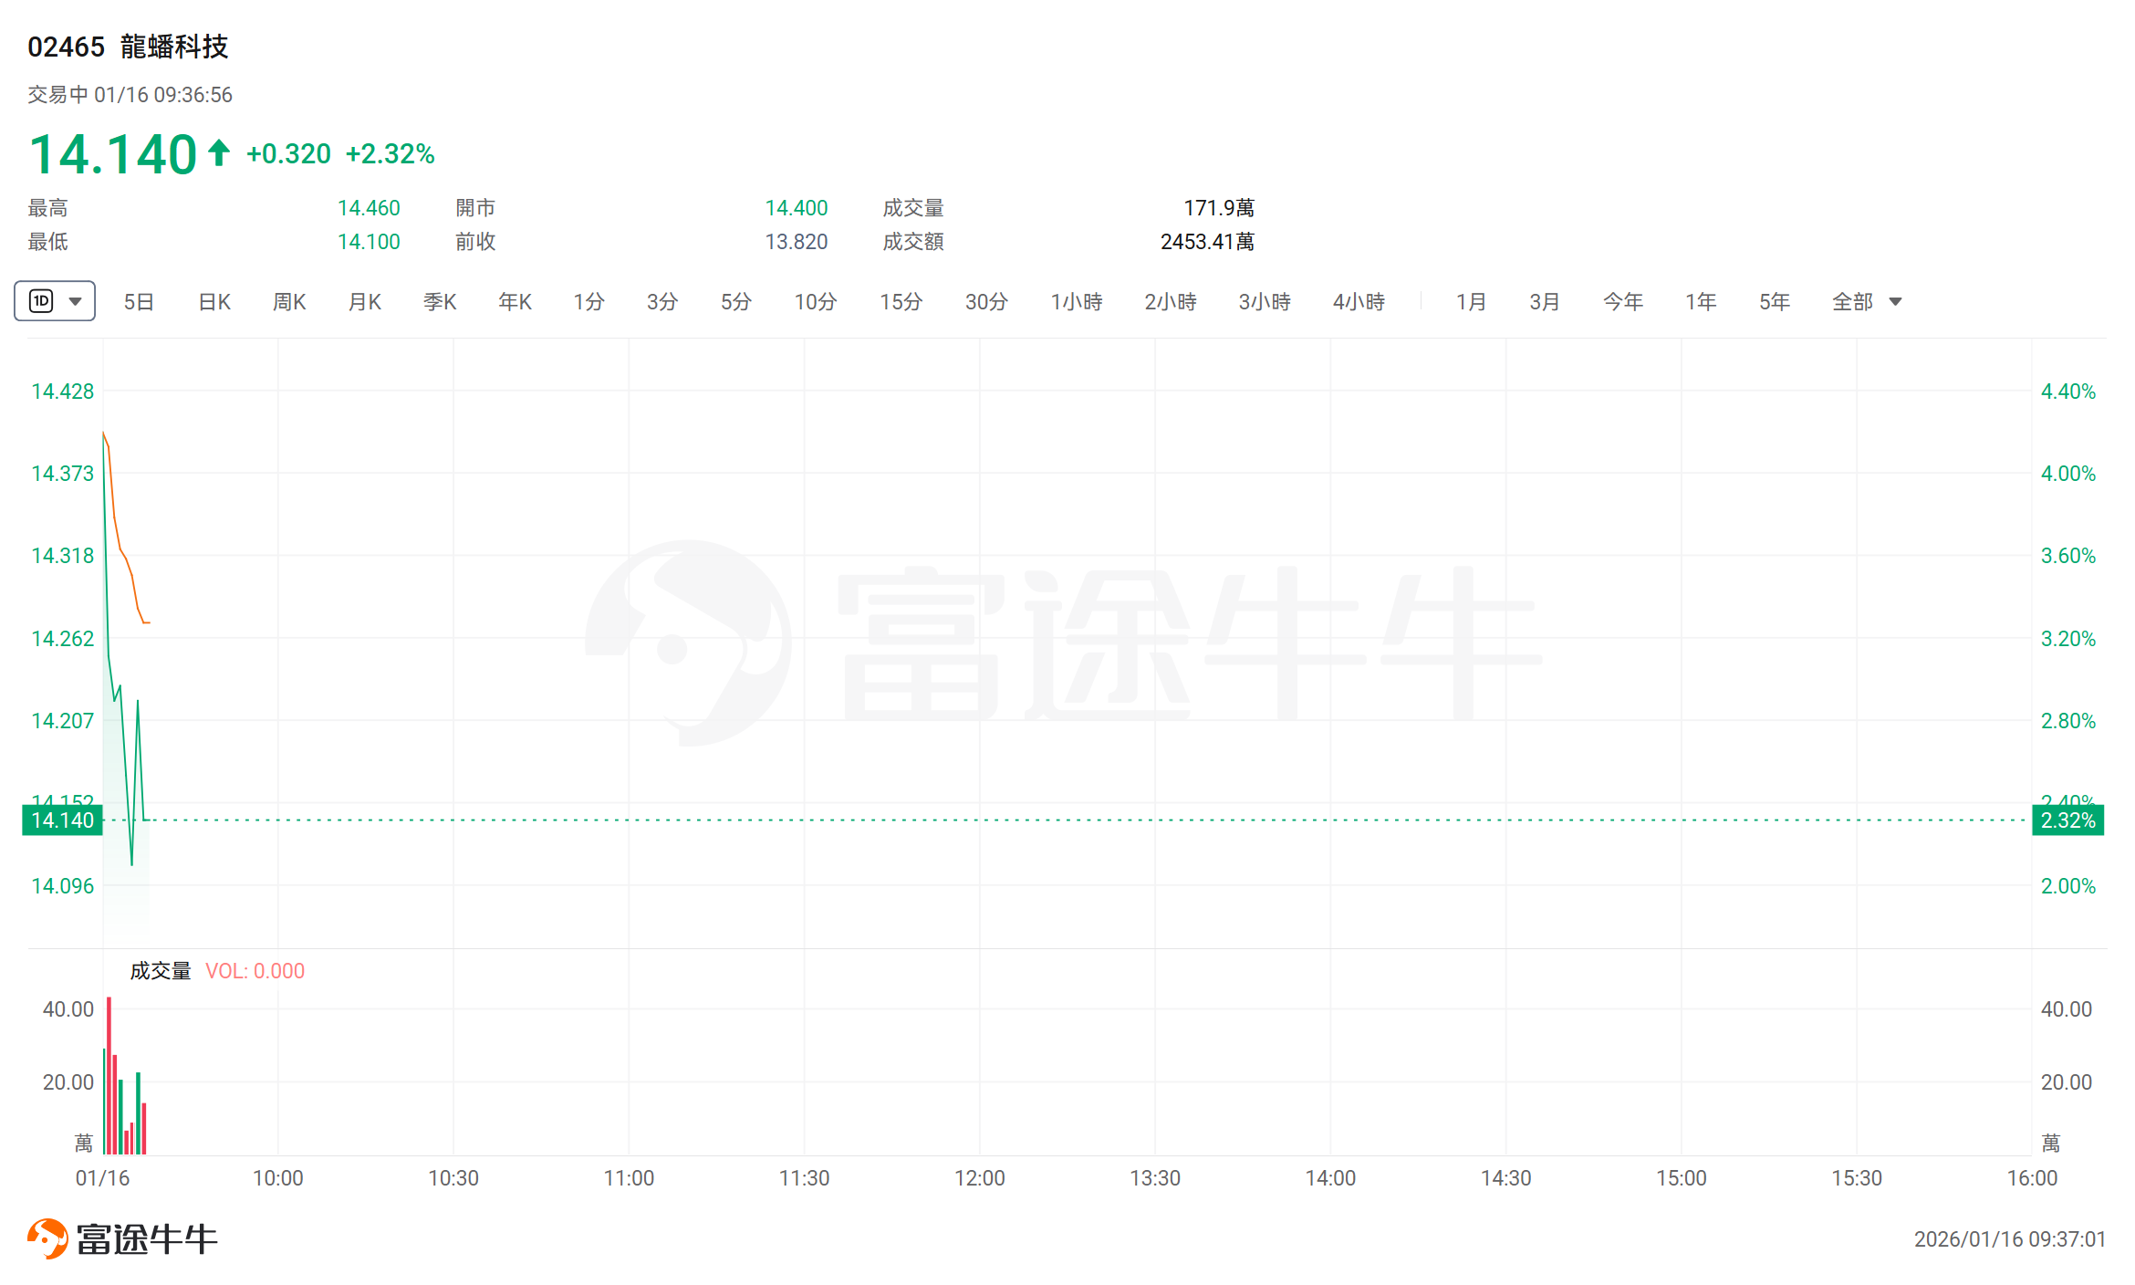Switch to the 5日 chart tab
This screenshot has width=2135, height=1285.
(139, 301)
